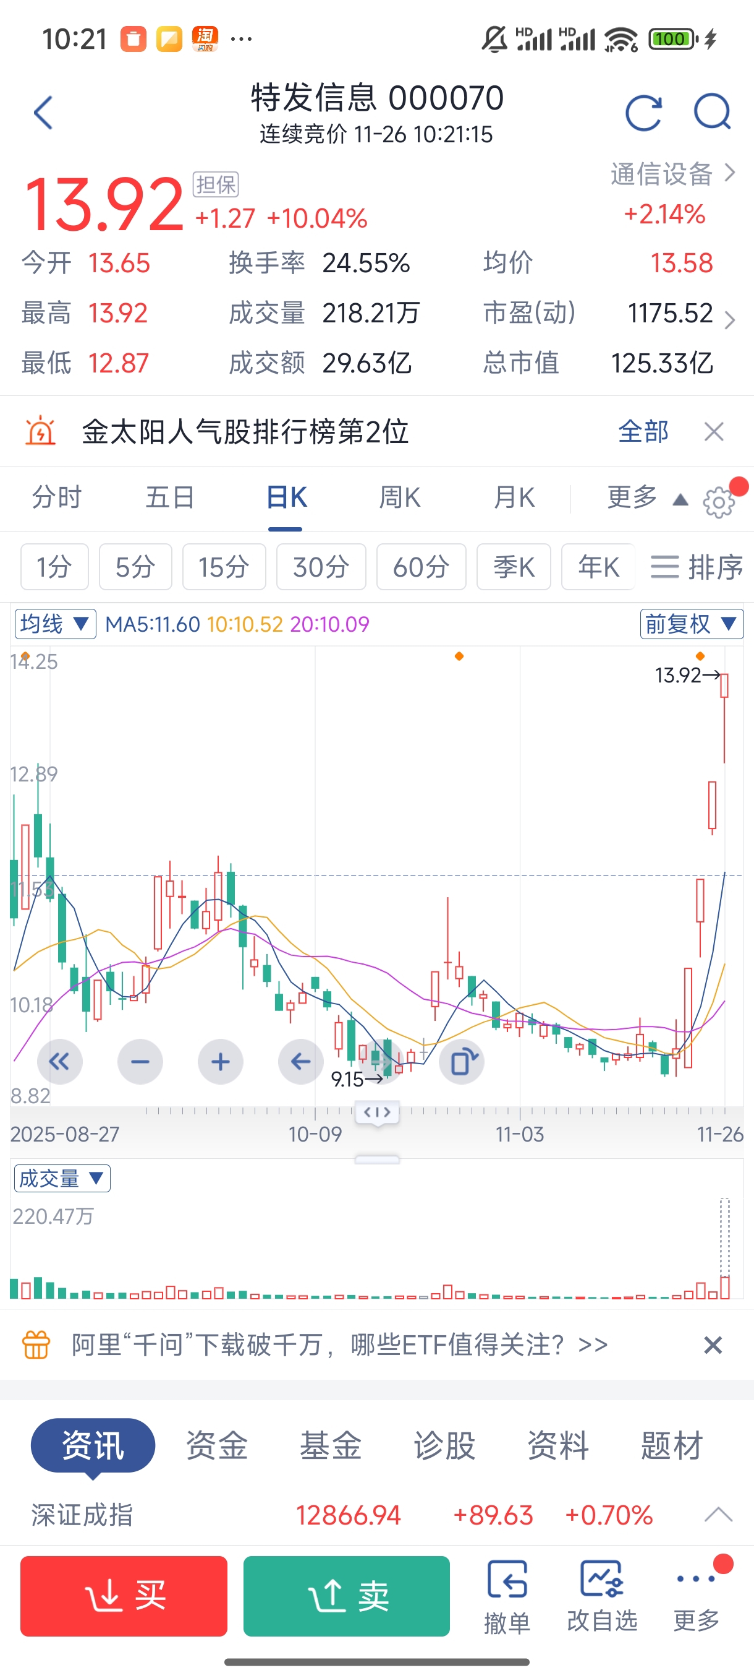
Task: Select the 60分 interval toggle
Action: pos(421,567)
